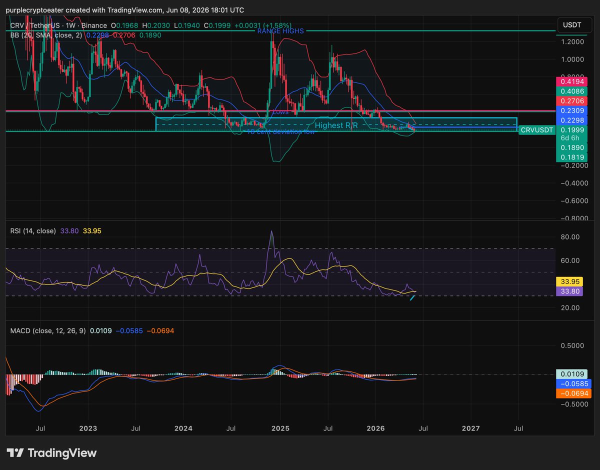Click the −0.0585 value in the MACD legend

pyautogui.click(x=129, y=330)
